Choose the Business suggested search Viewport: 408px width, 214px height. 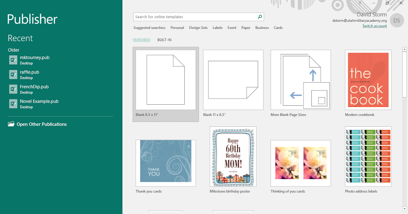click(x=262, y=28)
